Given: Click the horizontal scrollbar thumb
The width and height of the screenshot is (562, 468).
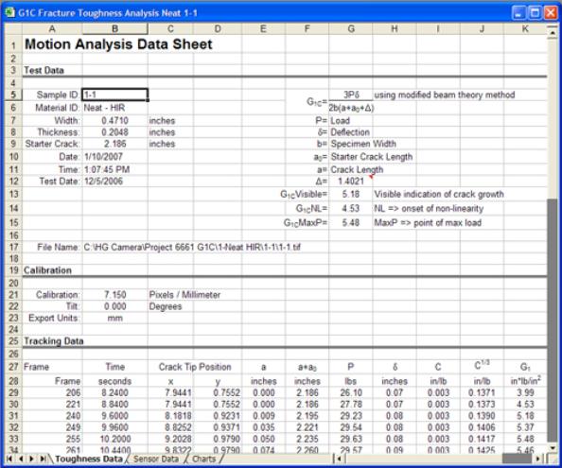Looking at the screenshot, I should pos(517,459).
